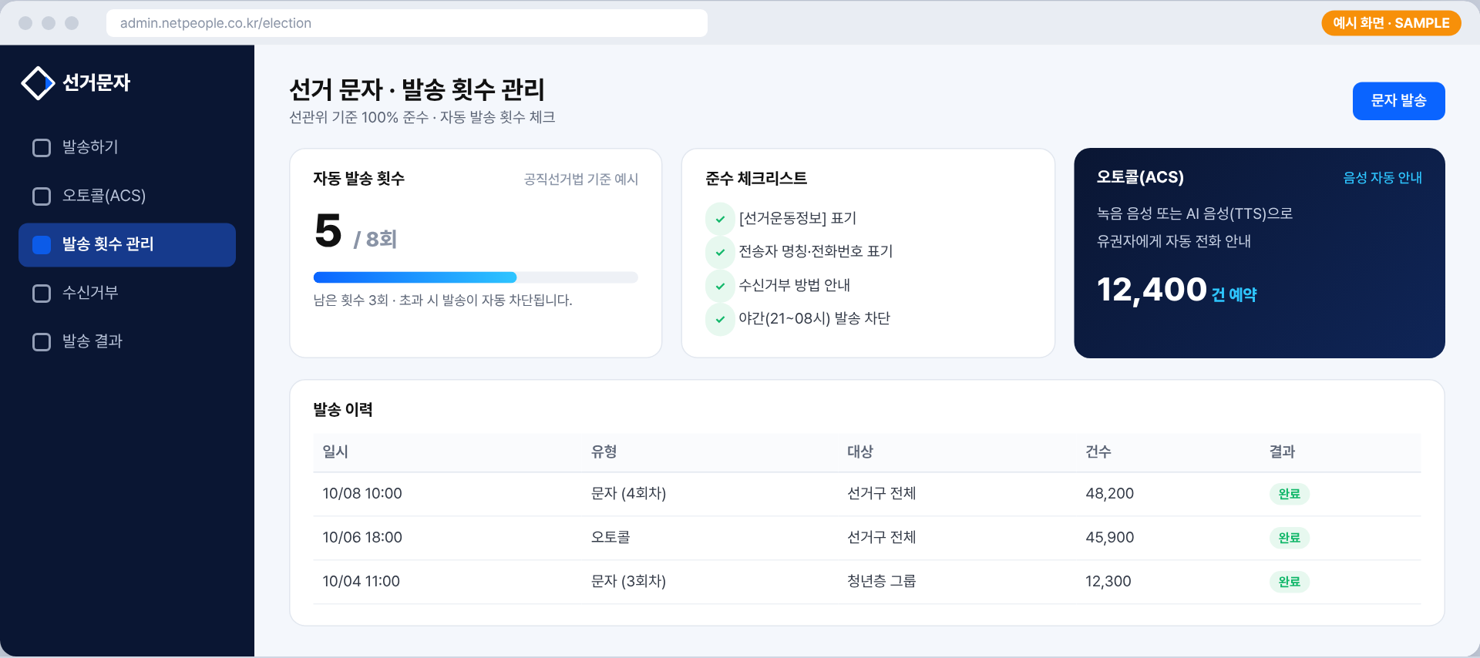The height and width of the screenshot is (658, 1480).
Task: Open the 오토콜(ACS) menu item
Action: coord(127,196)
